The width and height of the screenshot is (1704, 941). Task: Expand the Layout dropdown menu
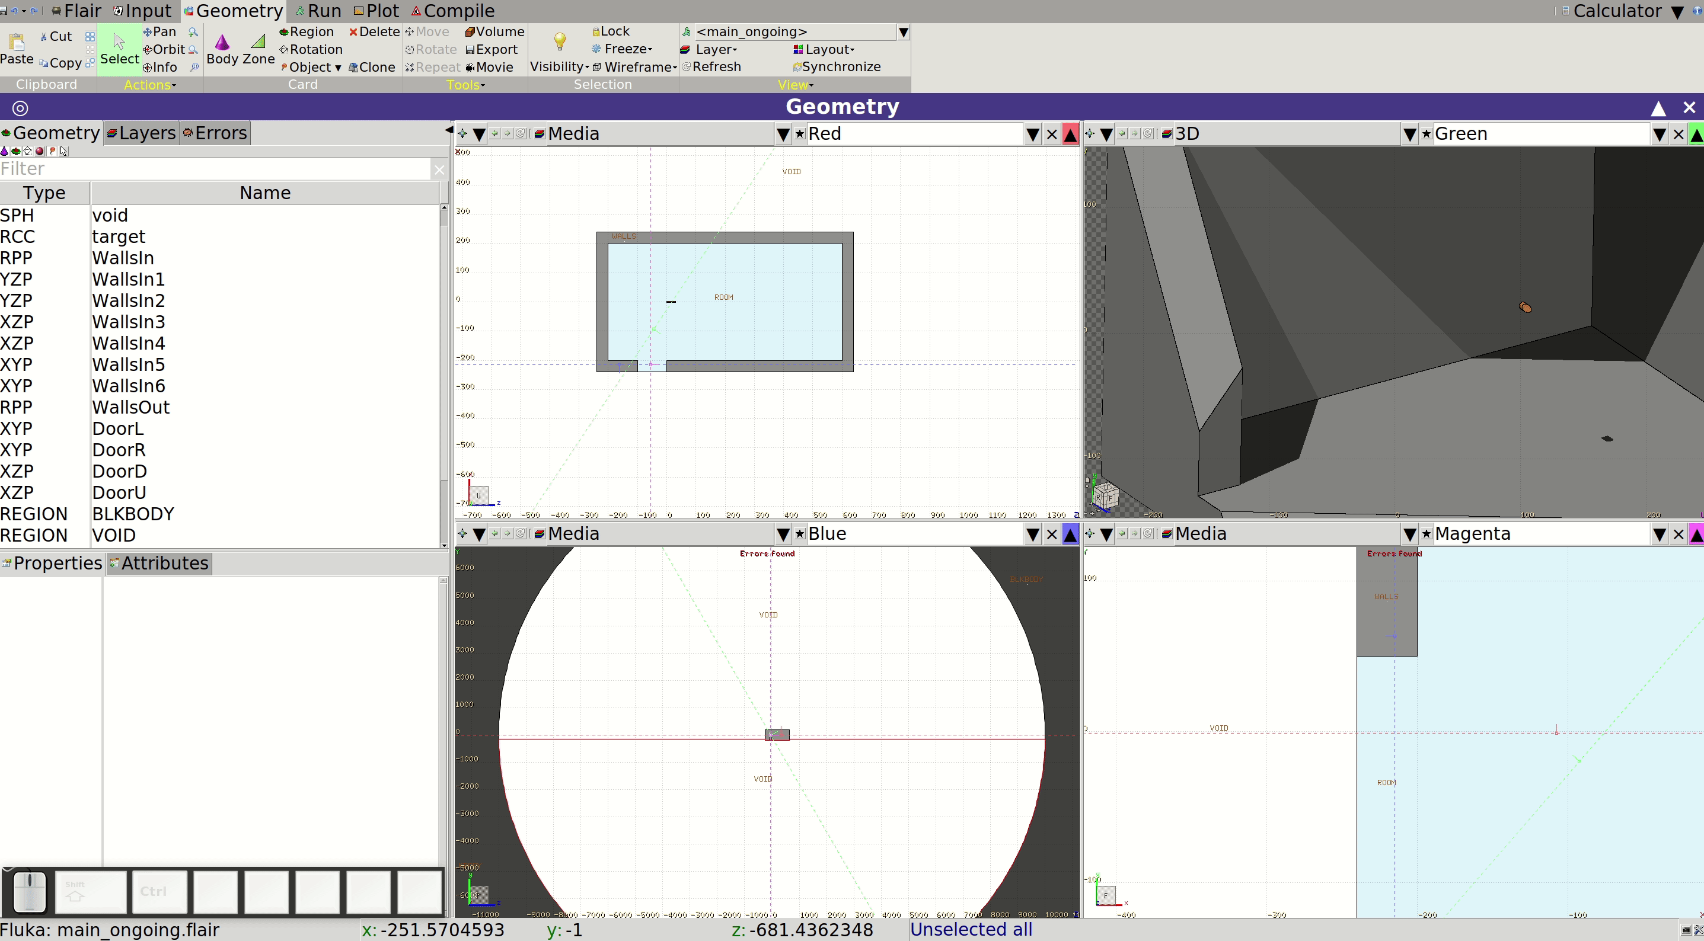click(824, 50)
